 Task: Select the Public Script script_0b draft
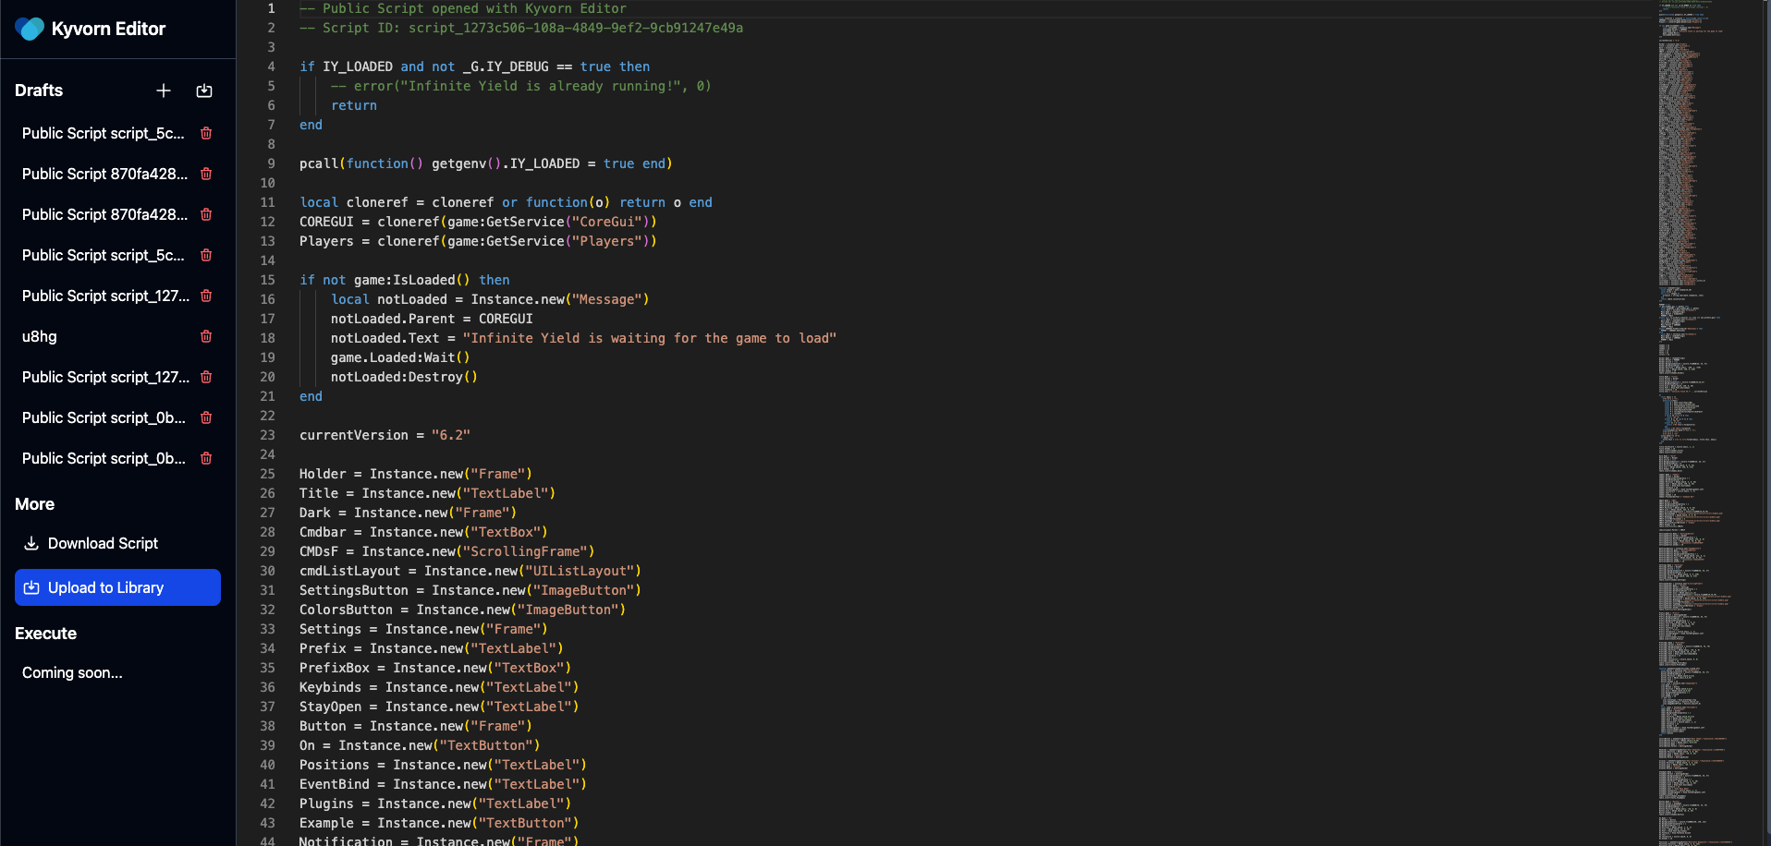pyautogui.click(x=102, y=417)
